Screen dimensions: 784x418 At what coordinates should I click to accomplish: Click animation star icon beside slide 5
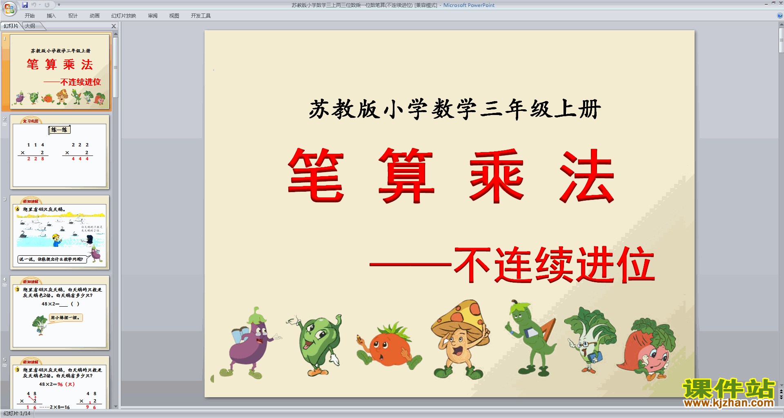point(4,365)
